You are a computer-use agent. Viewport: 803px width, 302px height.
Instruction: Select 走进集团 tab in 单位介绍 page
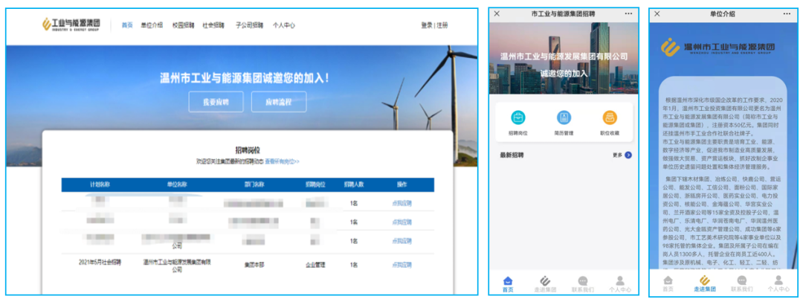point(705,284)
